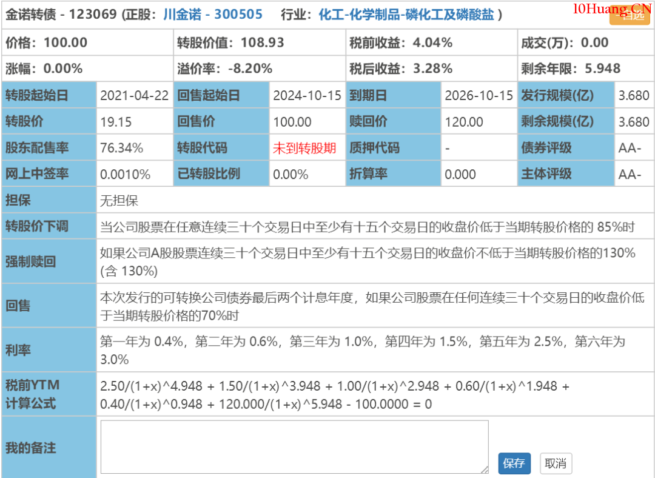Select the 税前收益: 4.04% cell

pos(432,42)
